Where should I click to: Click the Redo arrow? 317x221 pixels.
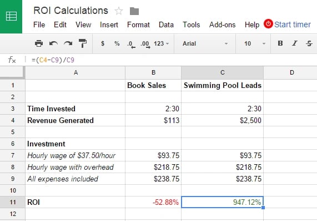point(68,43)
